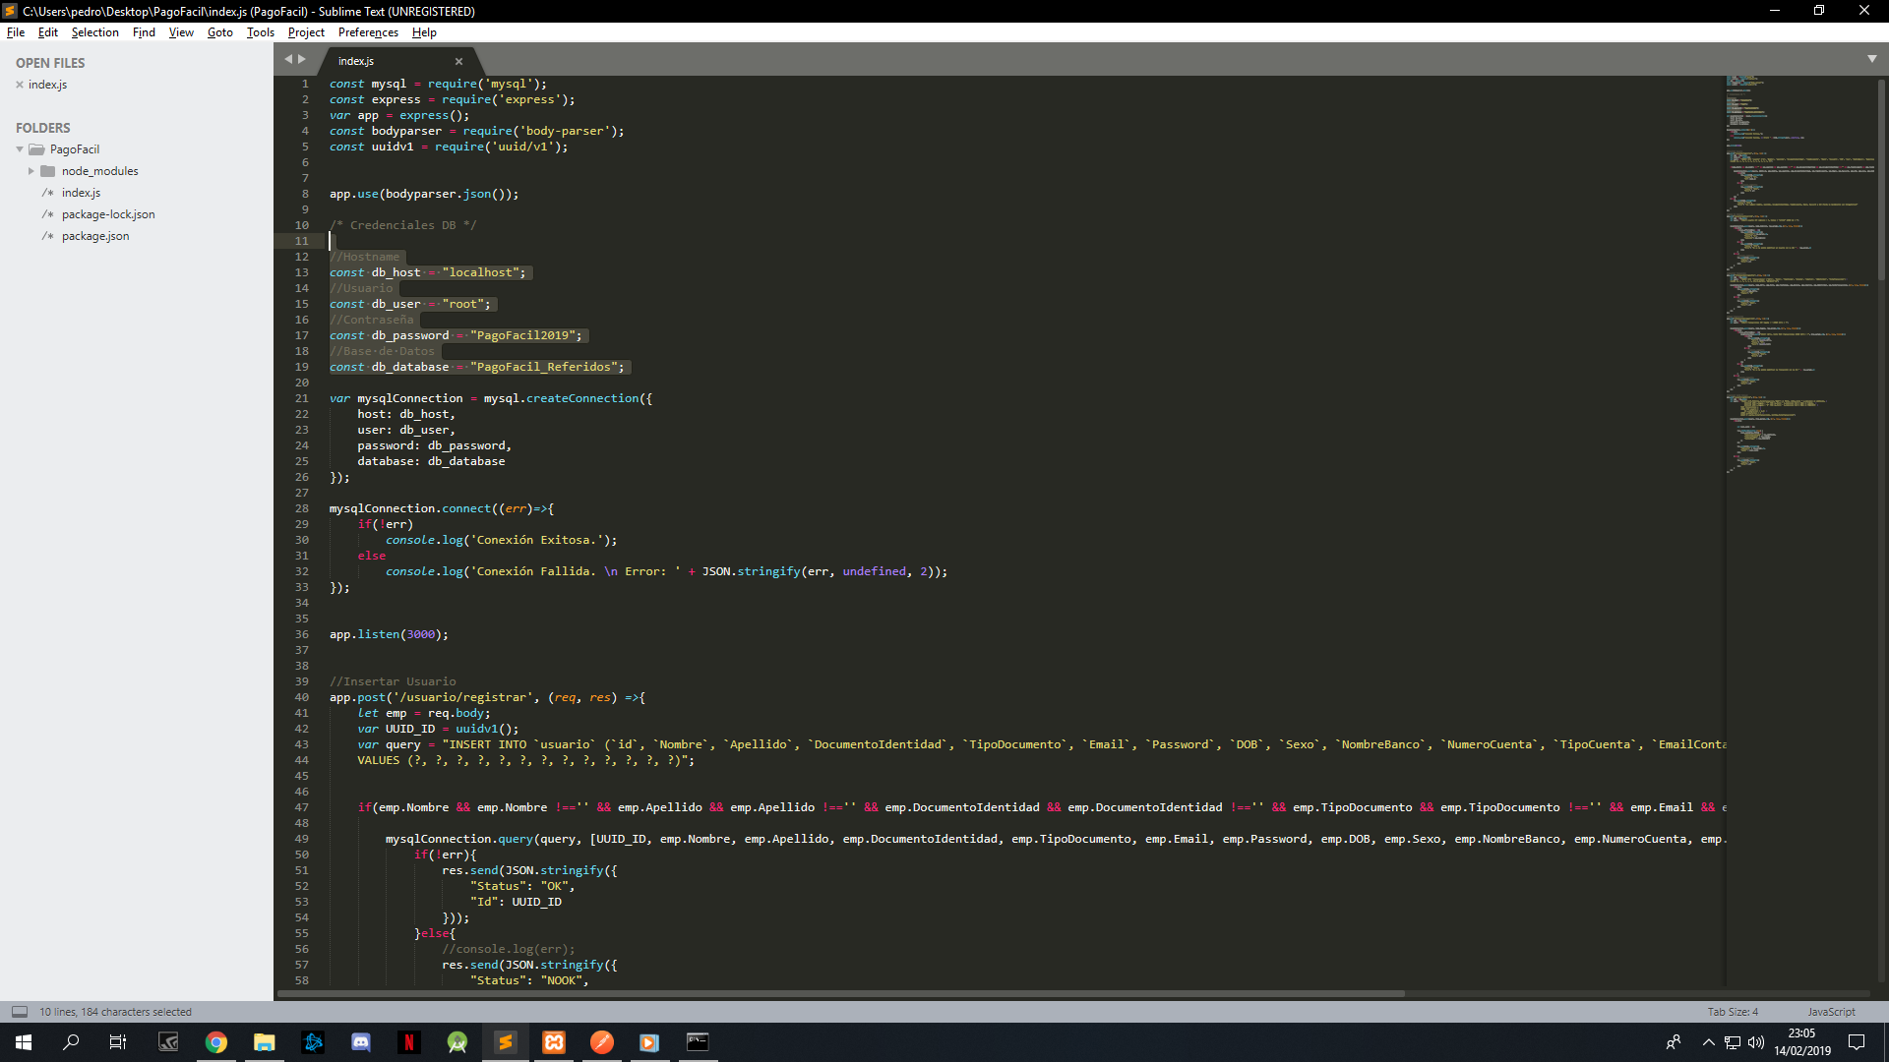Toggle side bar via status bar panel icon
The width and height of the screenshot is (1889, 1062).
coord(20,1011)
